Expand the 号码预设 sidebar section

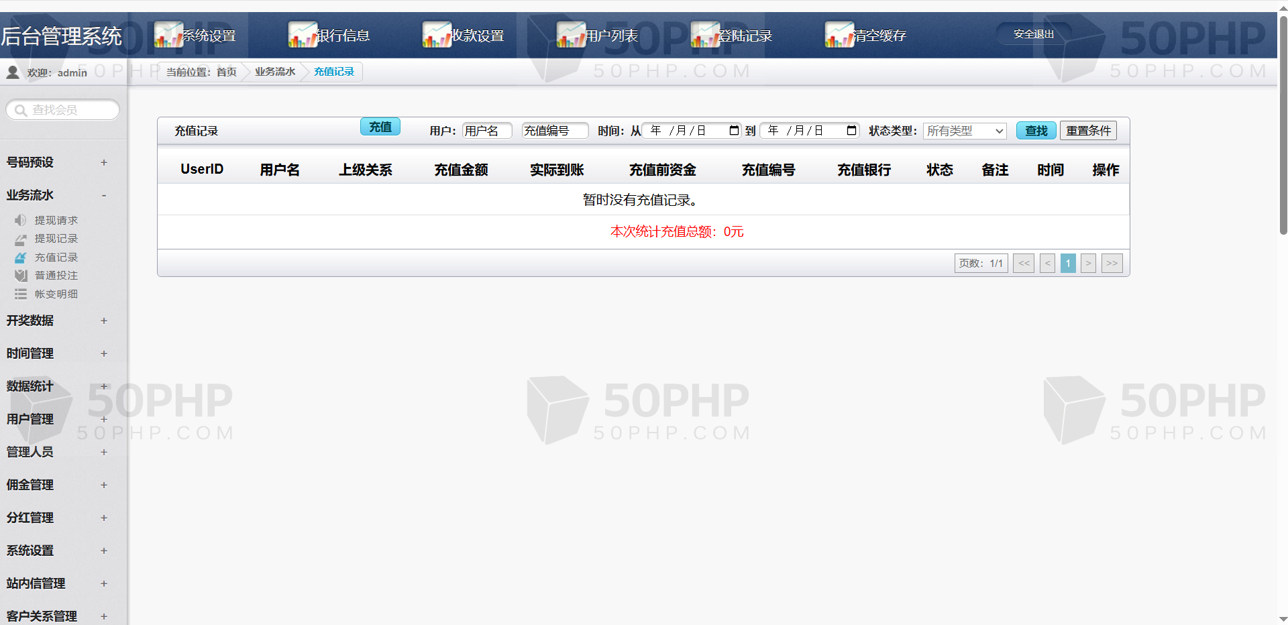point(103,162)
